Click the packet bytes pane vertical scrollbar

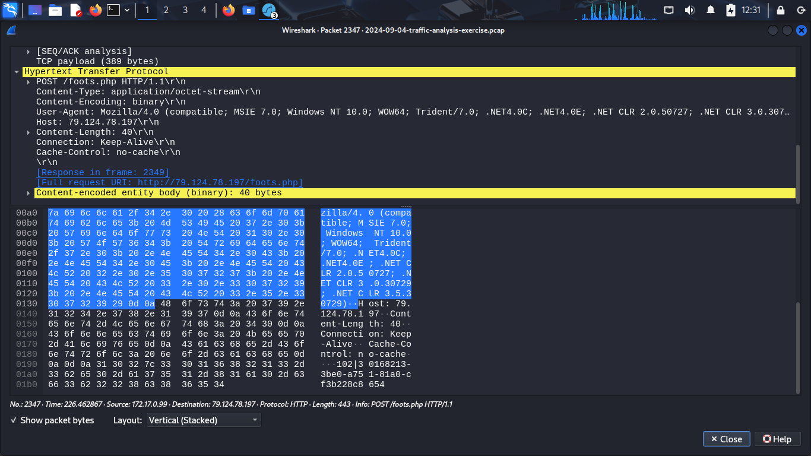coord(798,344)
